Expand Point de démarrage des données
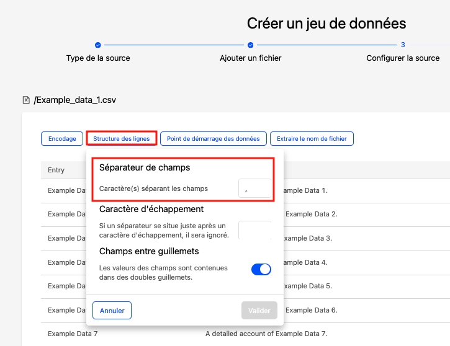 point(214,139)
